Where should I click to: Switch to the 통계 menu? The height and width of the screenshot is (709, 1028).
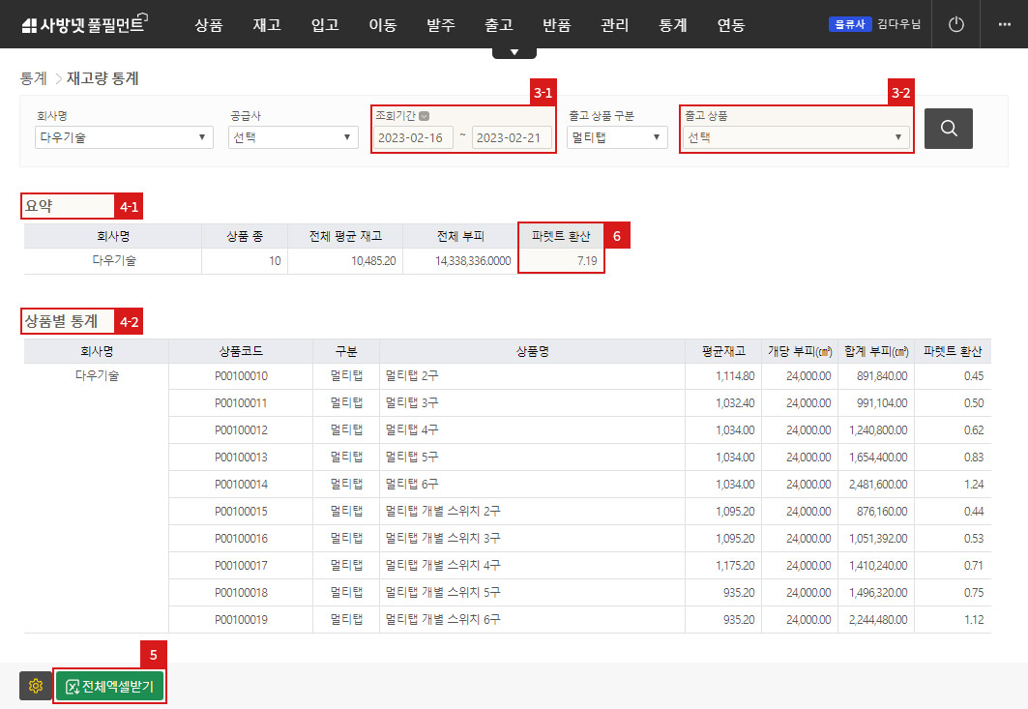click(672, 26)
